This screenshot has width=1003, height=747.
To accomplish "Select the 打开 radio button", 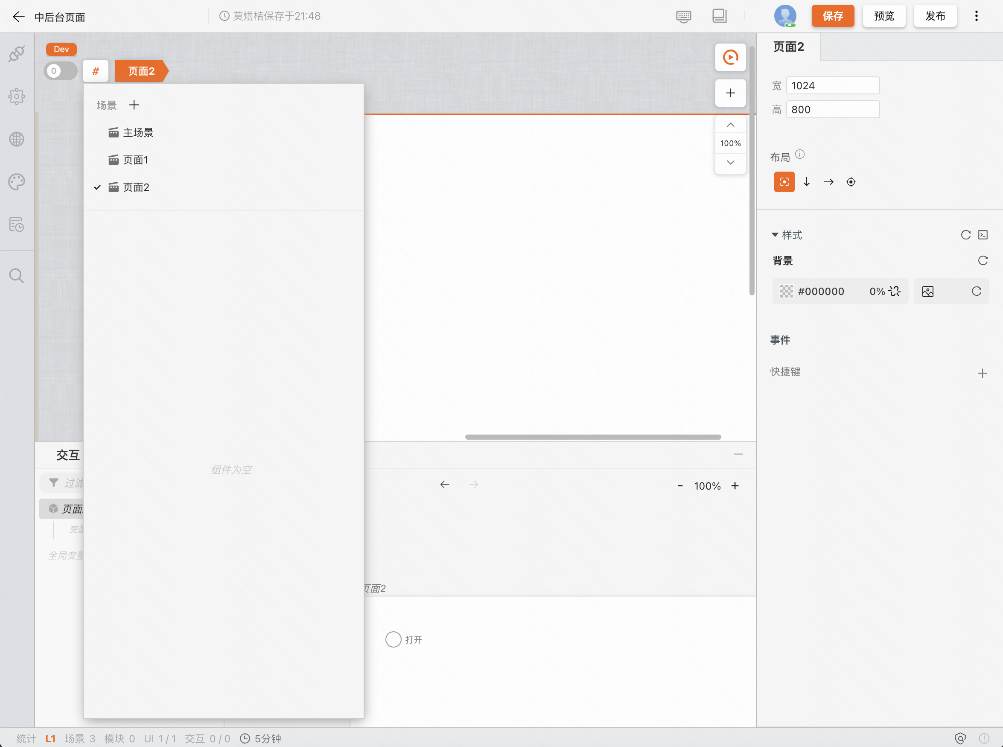I will click(x=393, y=639).
